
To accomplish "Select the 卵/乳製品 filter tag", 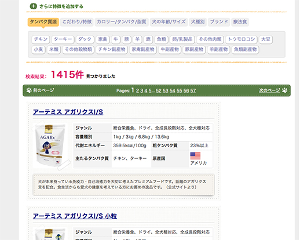I will pyautogui.click(x=182, y=39).
